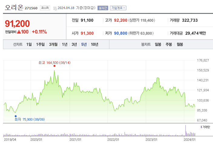
Task: Click the +0.11% change rate
Action: (x=39, y=32)
